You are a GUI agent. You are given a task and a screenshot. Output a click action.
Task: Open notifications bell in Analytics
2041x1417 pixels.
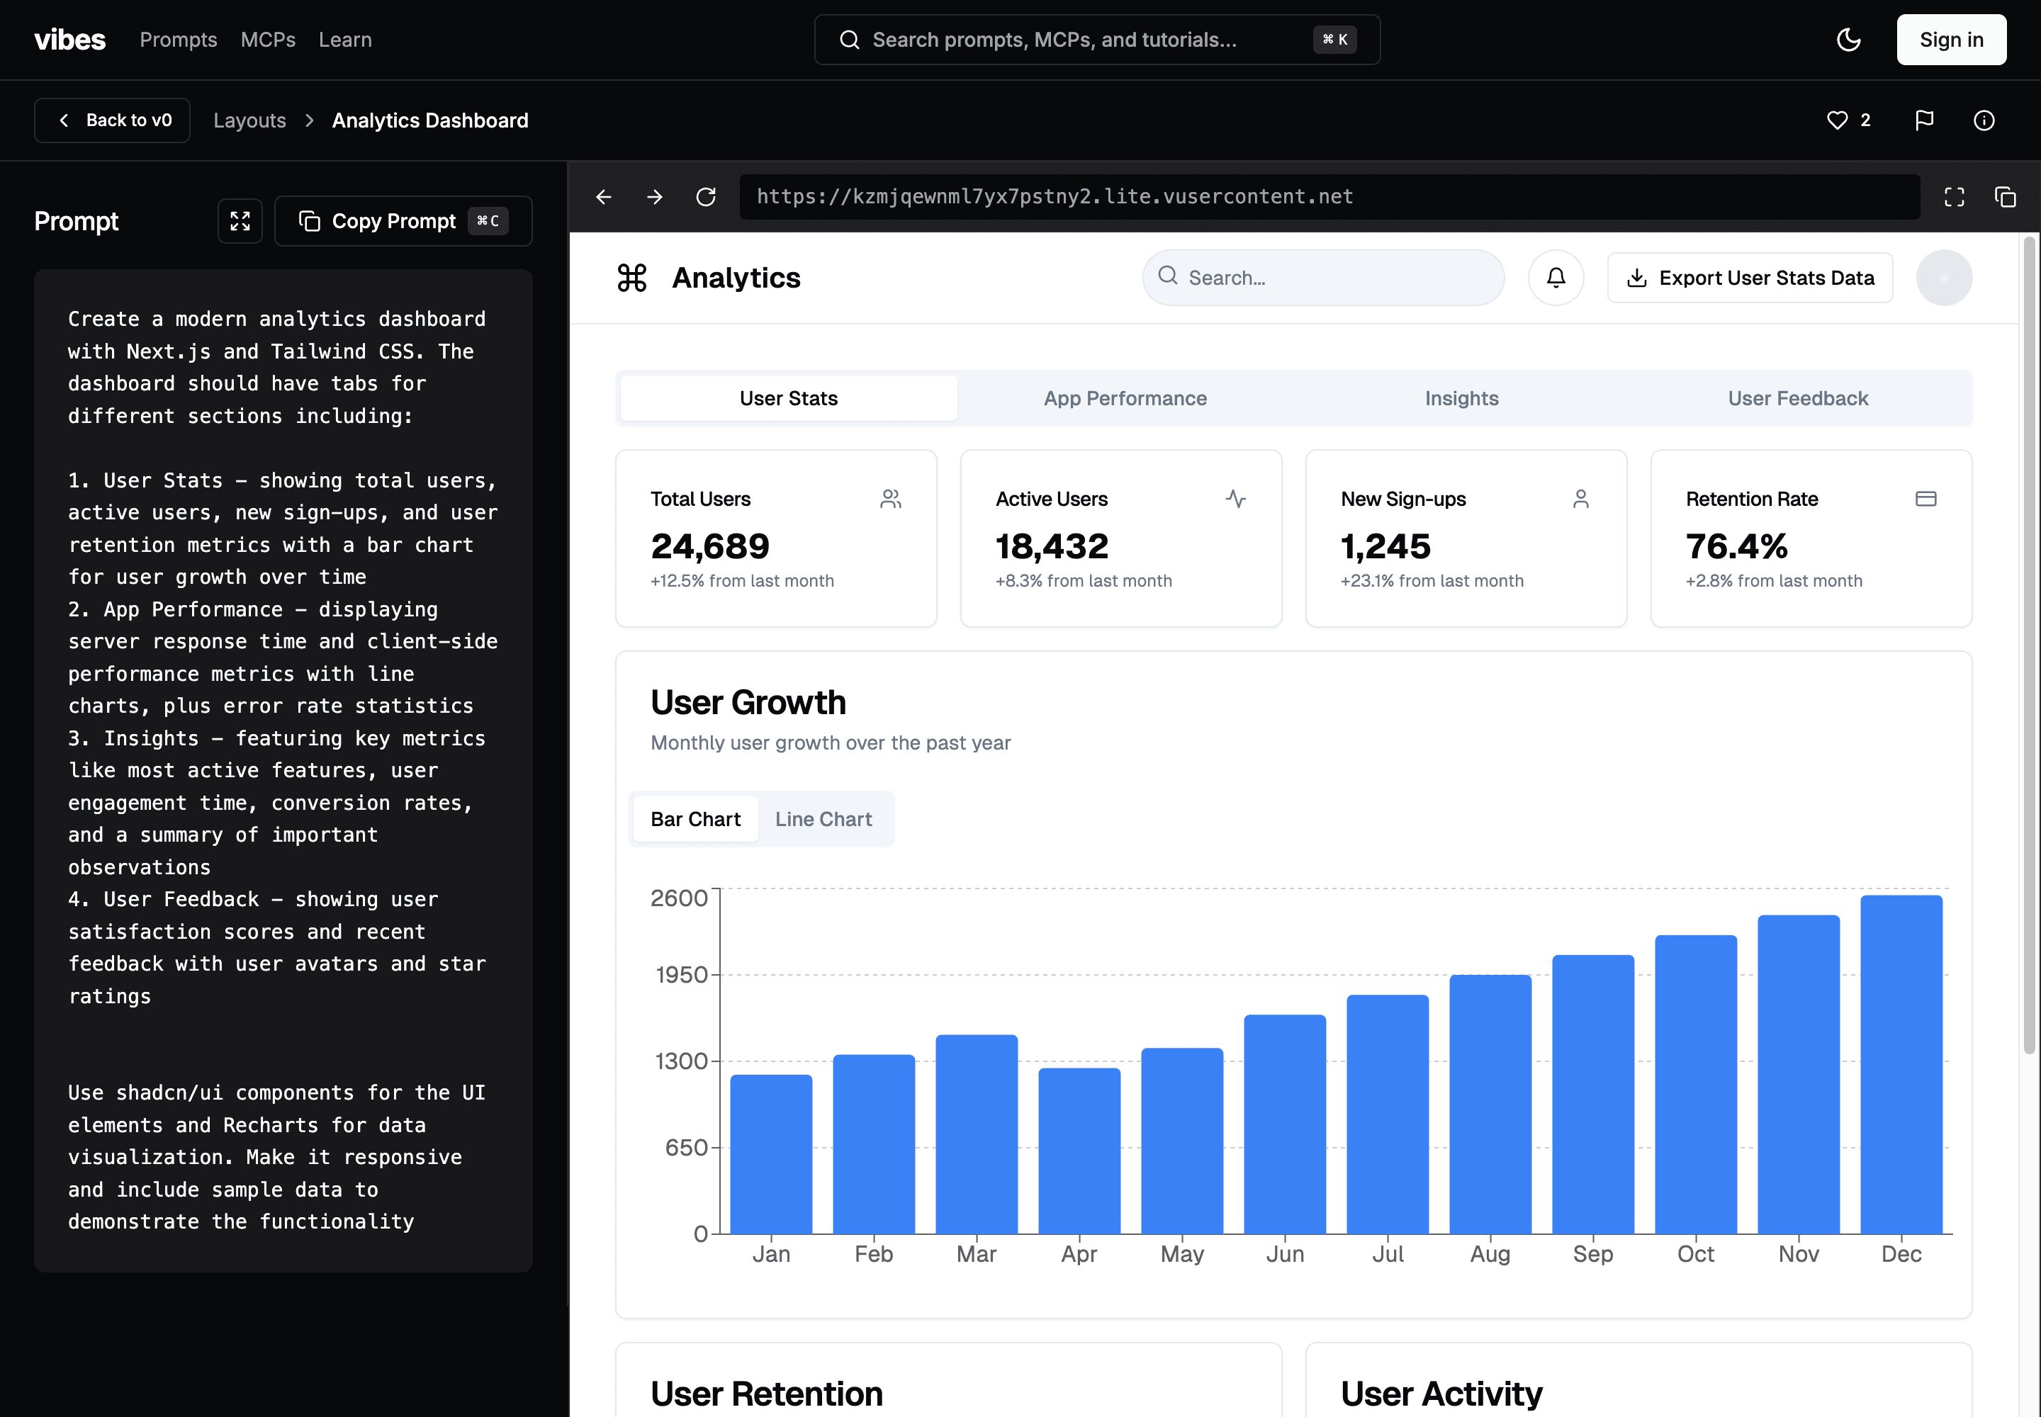1555,278
